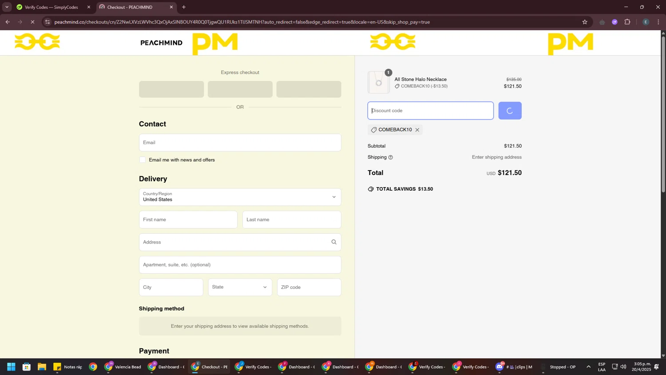Click the PEACHMIND store logo text

coord(161,43)
